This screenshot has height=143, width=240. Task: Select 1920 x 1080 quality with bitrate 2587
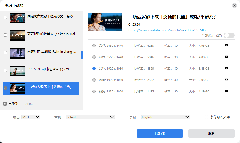pos(94,80)
